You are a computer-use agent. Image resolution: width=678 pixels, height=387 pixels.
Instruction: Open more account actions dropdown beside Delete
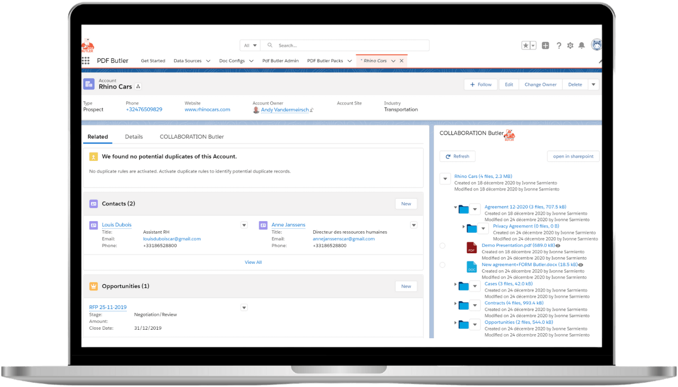point(594,84)
